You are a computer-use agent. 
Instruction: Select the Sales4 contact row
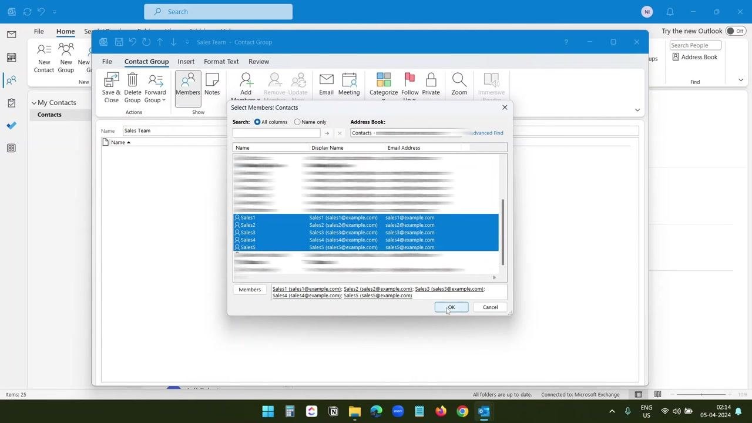(366, 240)
